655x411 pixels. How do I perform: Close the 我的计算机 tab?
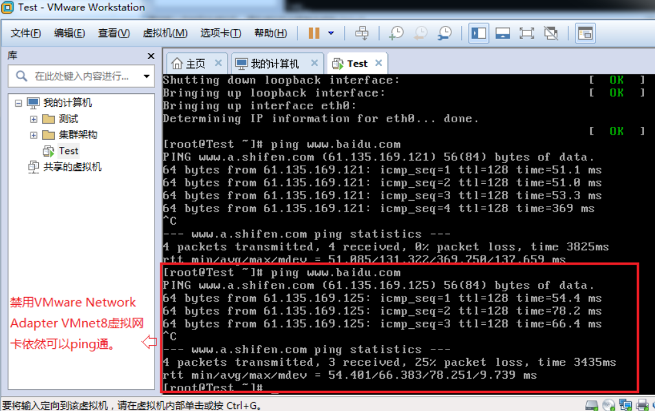pyautogui.click(x=314, y=63)
